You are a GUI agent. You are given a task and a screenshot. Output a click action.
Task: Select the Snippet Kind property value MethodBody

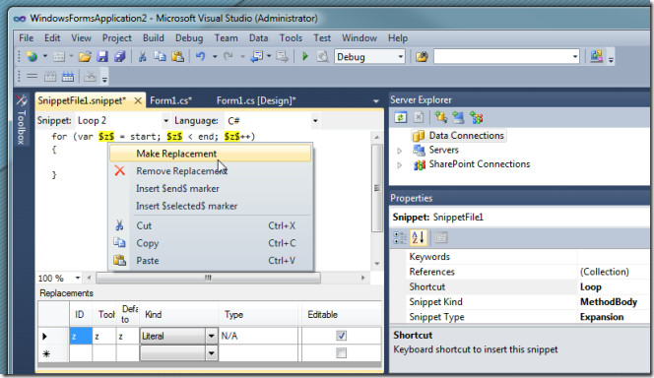(609, 302)
